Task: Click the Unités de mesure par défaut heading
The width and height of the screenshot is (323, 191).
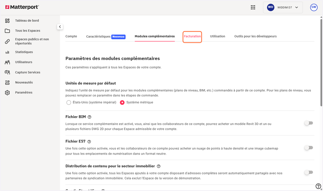Action: click(x=91, y=83)
